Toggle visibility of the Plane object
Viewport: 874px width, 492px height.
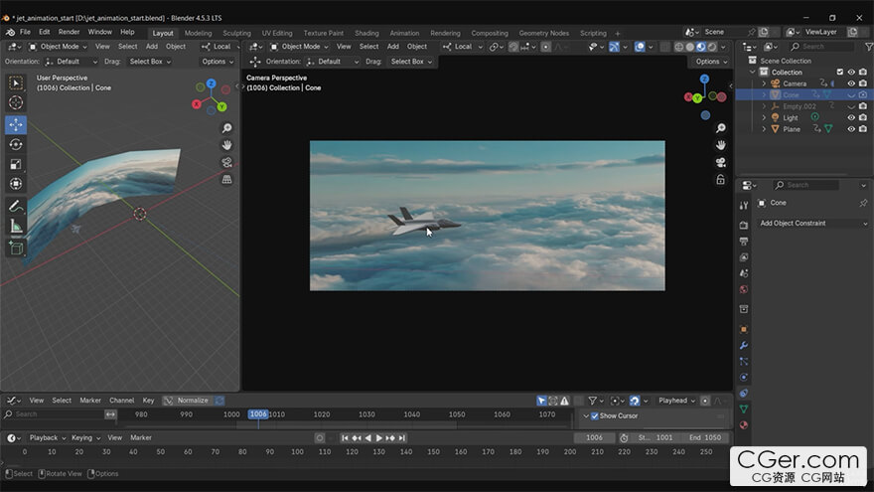point(850,129)
